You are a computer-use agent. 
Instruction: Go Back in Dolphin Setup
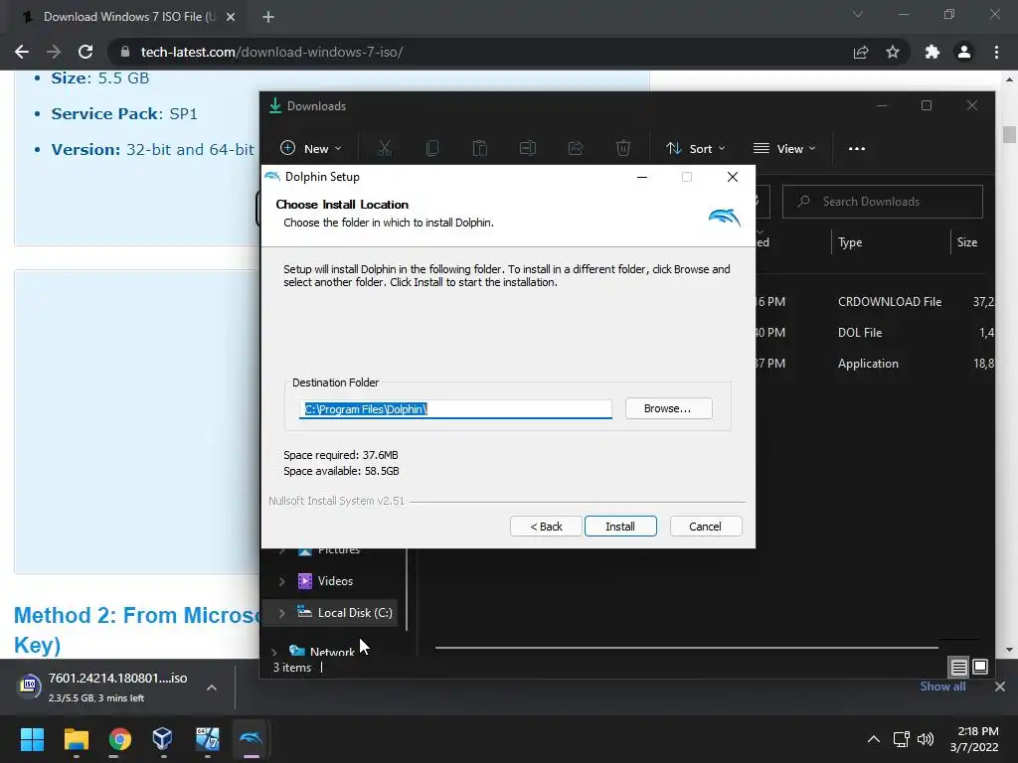coord(546,527)
